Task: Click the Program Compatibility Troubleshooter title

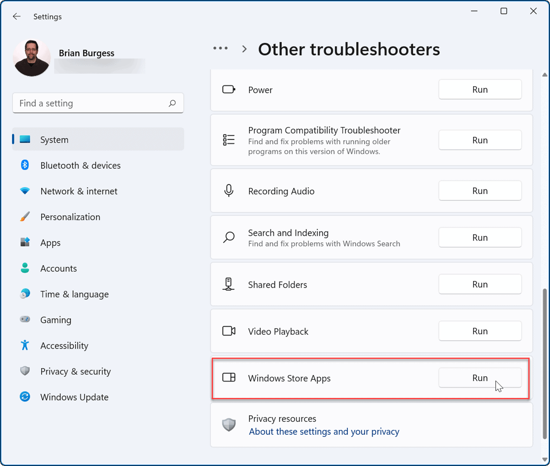Action: [324, 130]
